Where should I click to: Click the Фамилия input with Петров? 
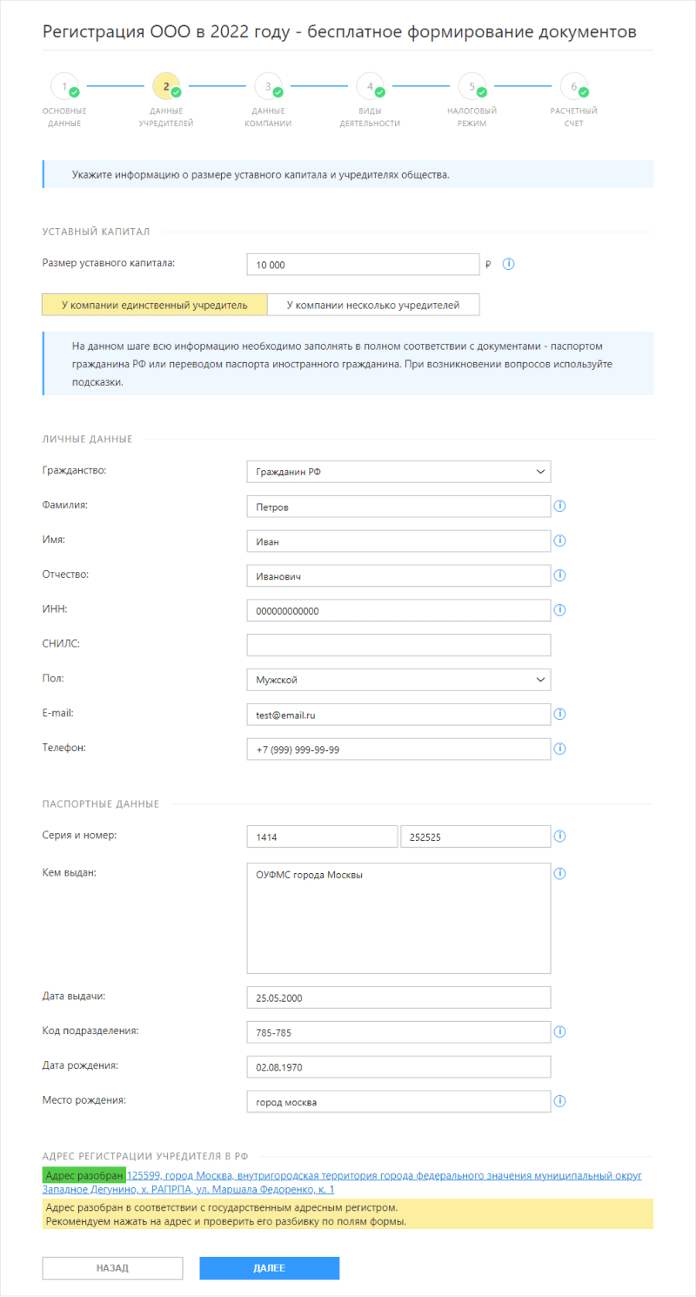(x=399, y=506)
